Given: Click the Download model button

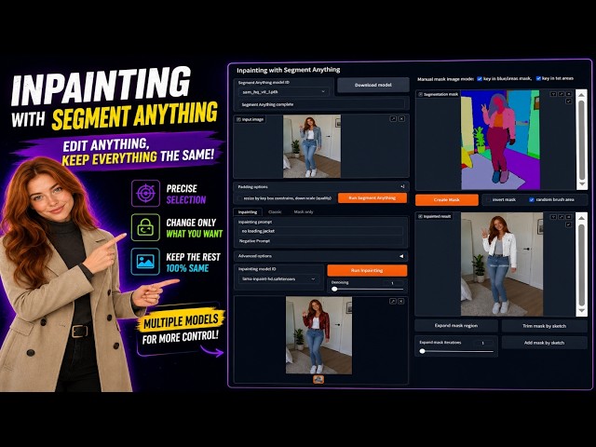Looking at the screenshot, I should 372,85.
